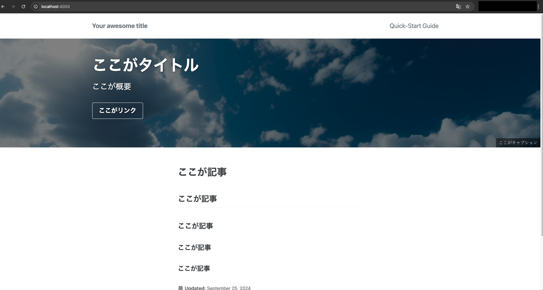Click the ここが記事 section heading
The width and height of the screenshot is (543, 290).
pos(202,172)
